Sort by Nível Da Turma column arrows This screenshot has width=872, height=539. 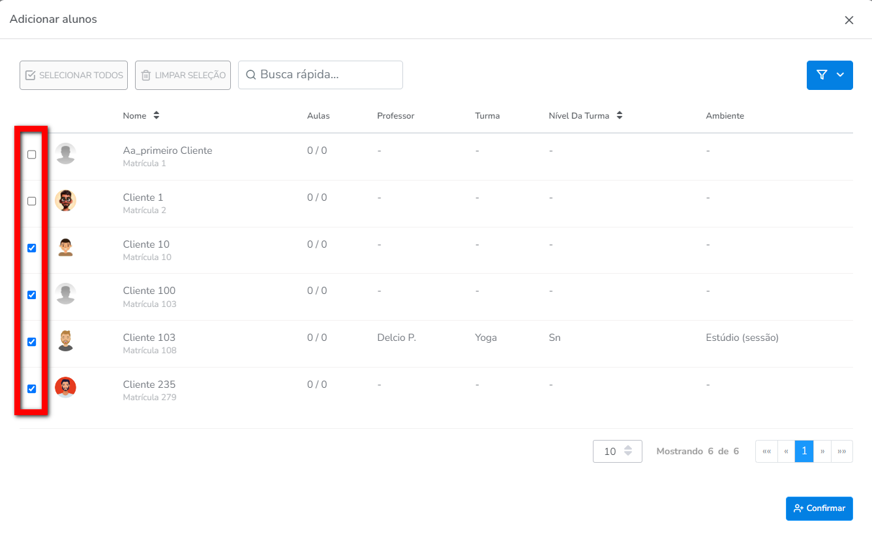click(620, 115)
